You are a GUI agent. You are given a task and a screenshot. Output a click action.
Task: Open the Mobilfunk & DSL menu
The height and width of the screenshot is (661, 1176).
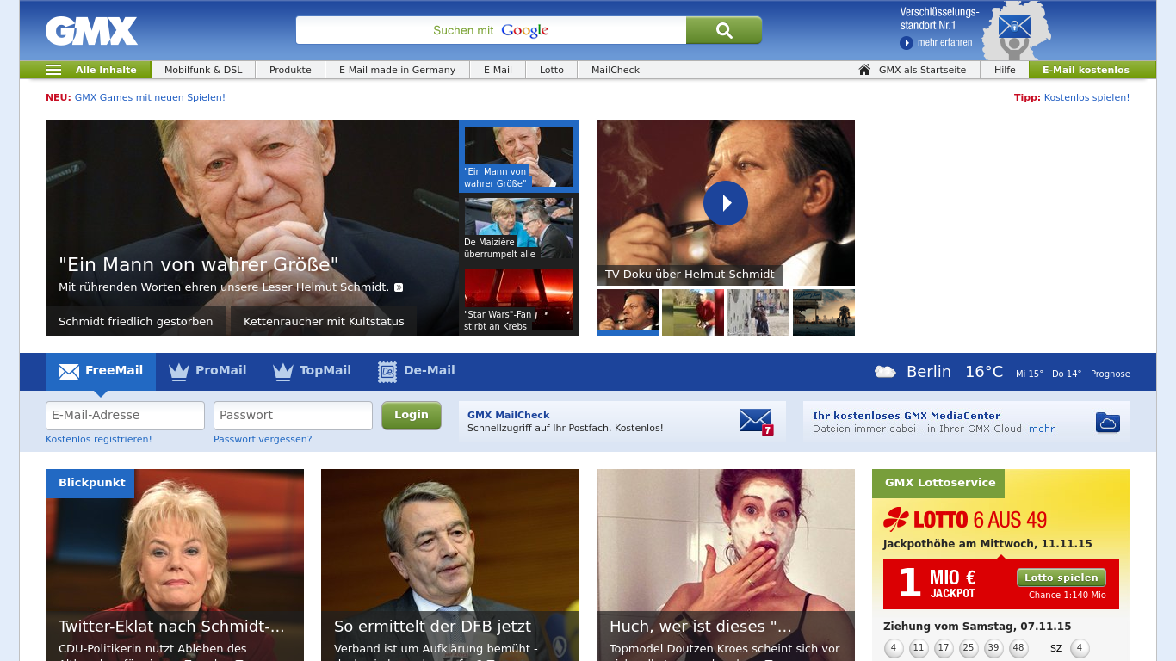203,70
